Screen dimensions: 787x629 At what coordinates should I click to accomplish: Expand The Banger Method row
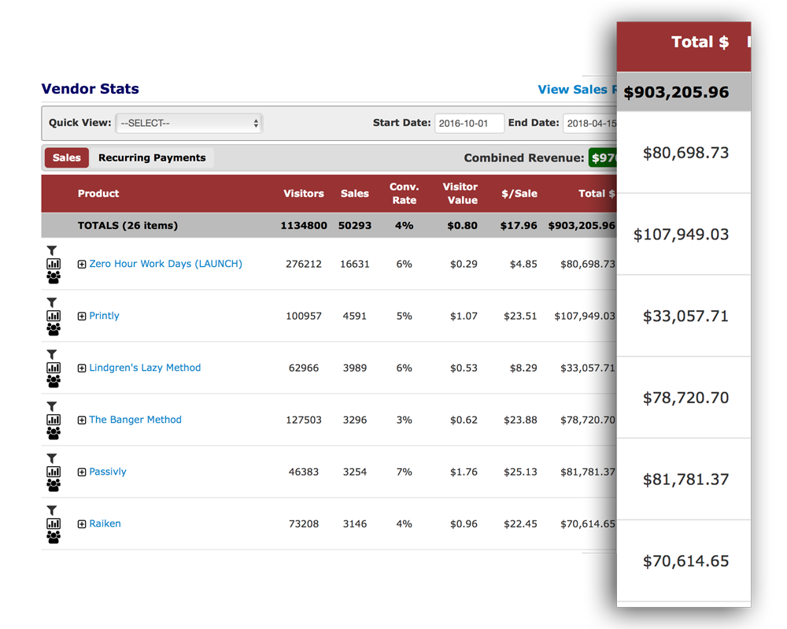pyautogui.click(x=82, y=420)
